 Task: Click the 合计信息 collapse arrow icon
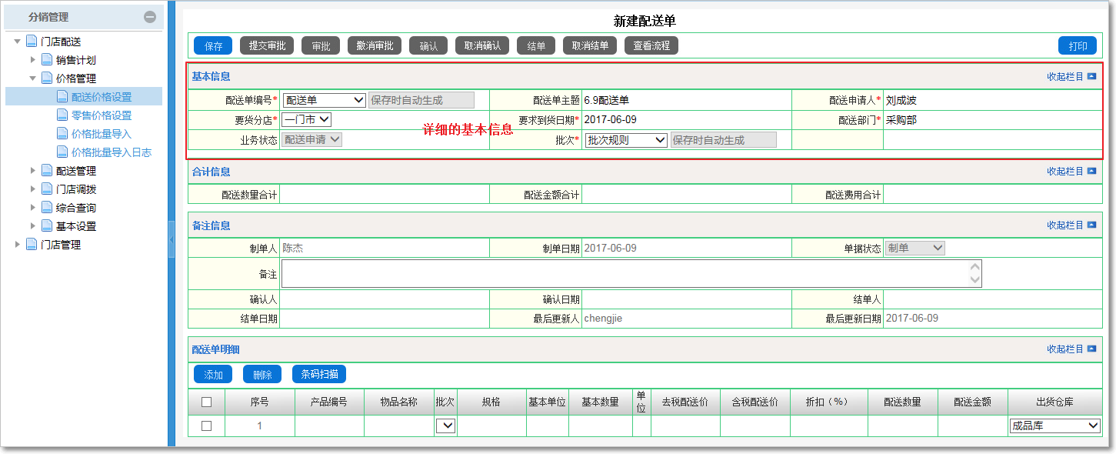pyautogui.click(x=1091, y=172)
